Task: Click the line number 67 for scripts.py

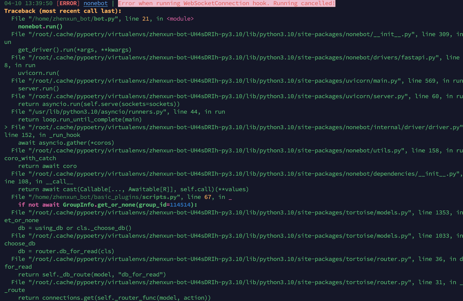Action: coord(208,197)
